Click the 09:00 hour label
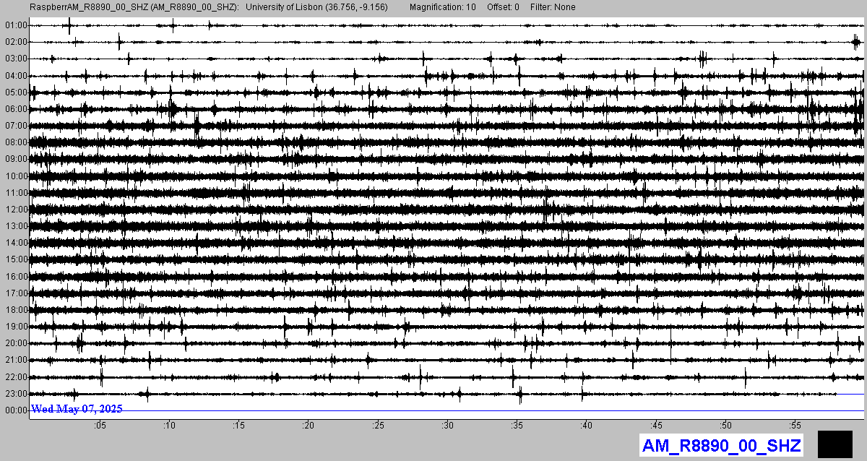Viewport: 867px width, 461px height. point(16,159)
